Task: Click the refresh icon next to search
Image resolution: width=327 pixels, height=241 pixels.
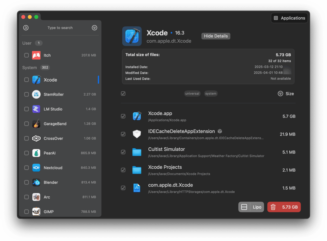Action: [26, 28]
